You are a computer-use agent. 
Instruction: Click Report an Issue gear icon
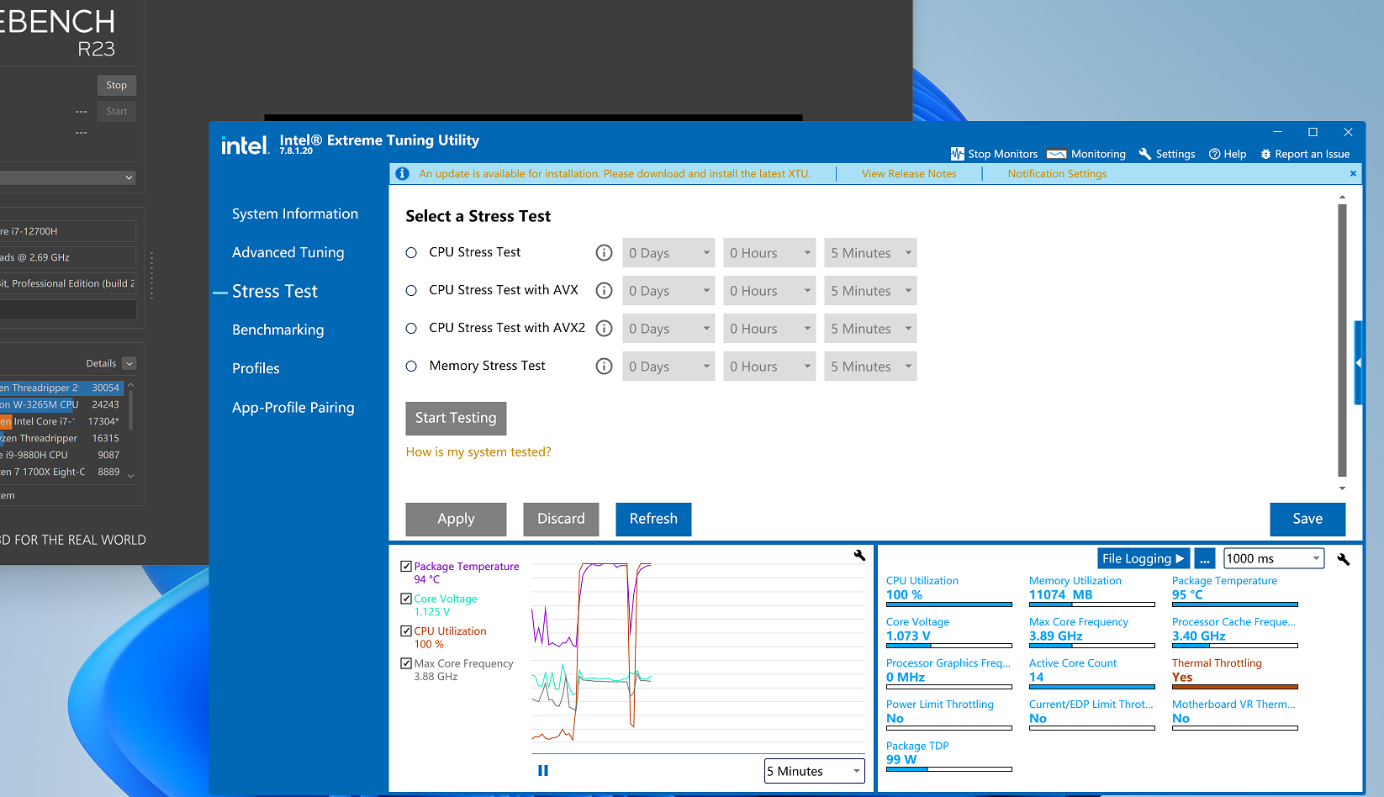click(1265, 154)
